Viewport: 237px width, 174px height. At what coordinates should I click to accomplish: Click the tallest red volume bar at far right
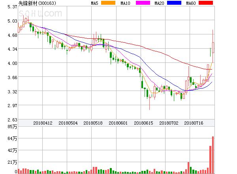tap(213, 155)
